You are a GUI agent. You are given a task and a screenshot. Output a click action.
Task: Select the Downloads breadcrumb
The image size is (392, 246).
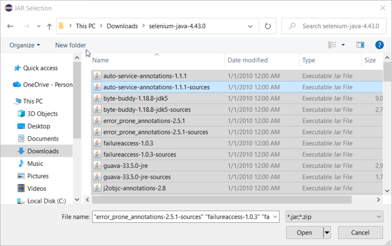122,26
